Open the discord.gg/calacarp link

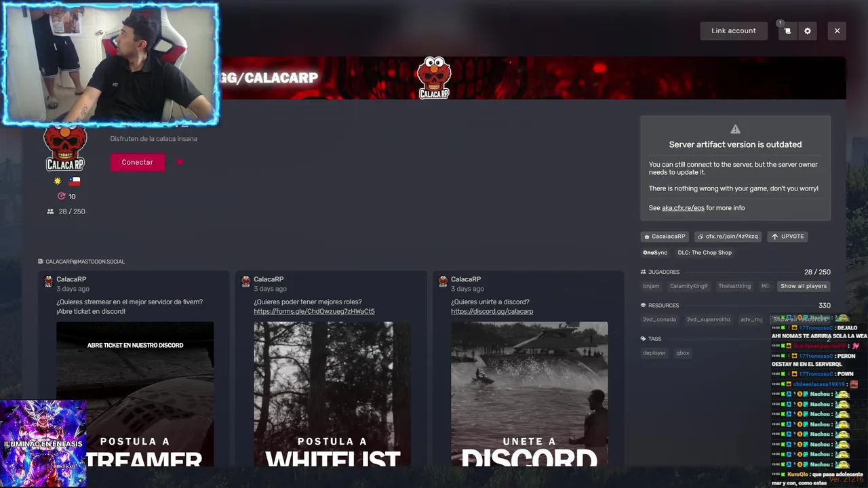[492, 312]
